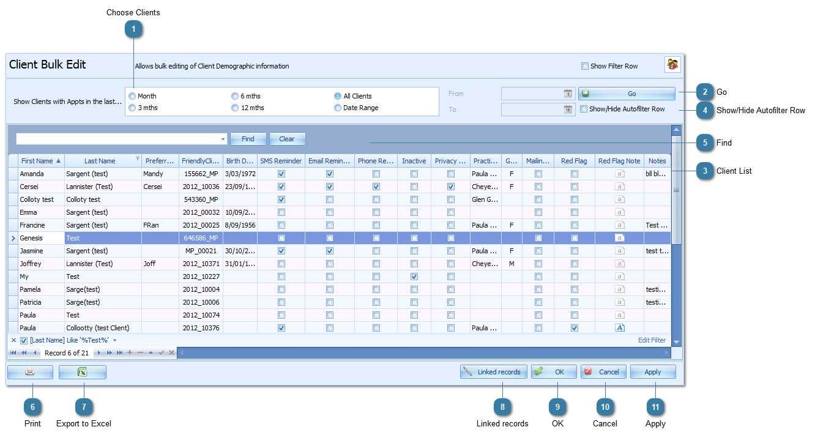Image resolution: width=815 pixels, height=438 pixels.
Task: Export the client list to Excel
Action: [83, 372]
